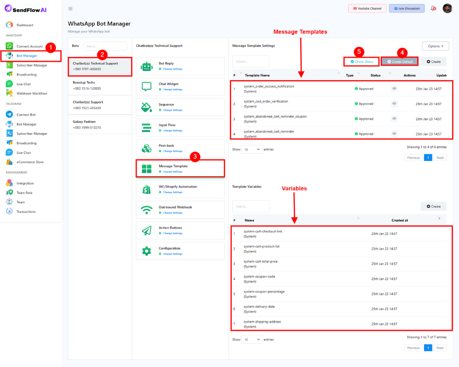The width and height of the screenshot is (459, 367).
Task: Open the Options dropdown
Action: click(435, 46)
